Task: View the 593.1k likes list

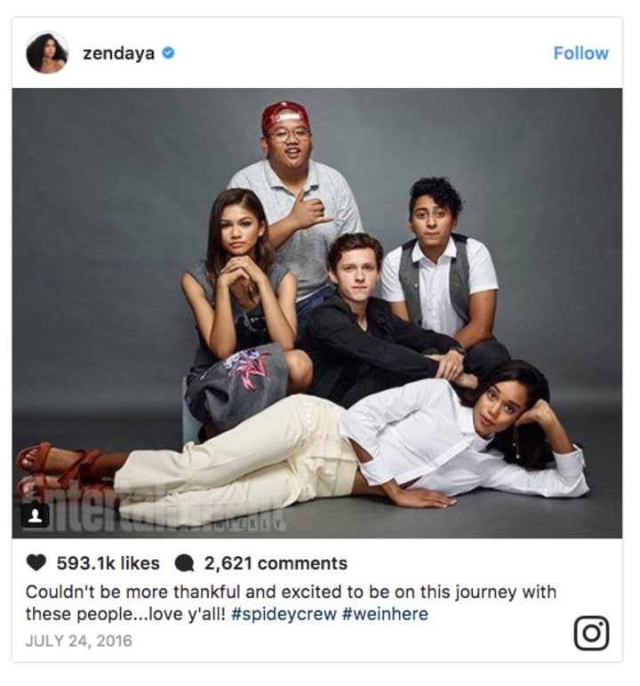Action: [x=108, y=563]
